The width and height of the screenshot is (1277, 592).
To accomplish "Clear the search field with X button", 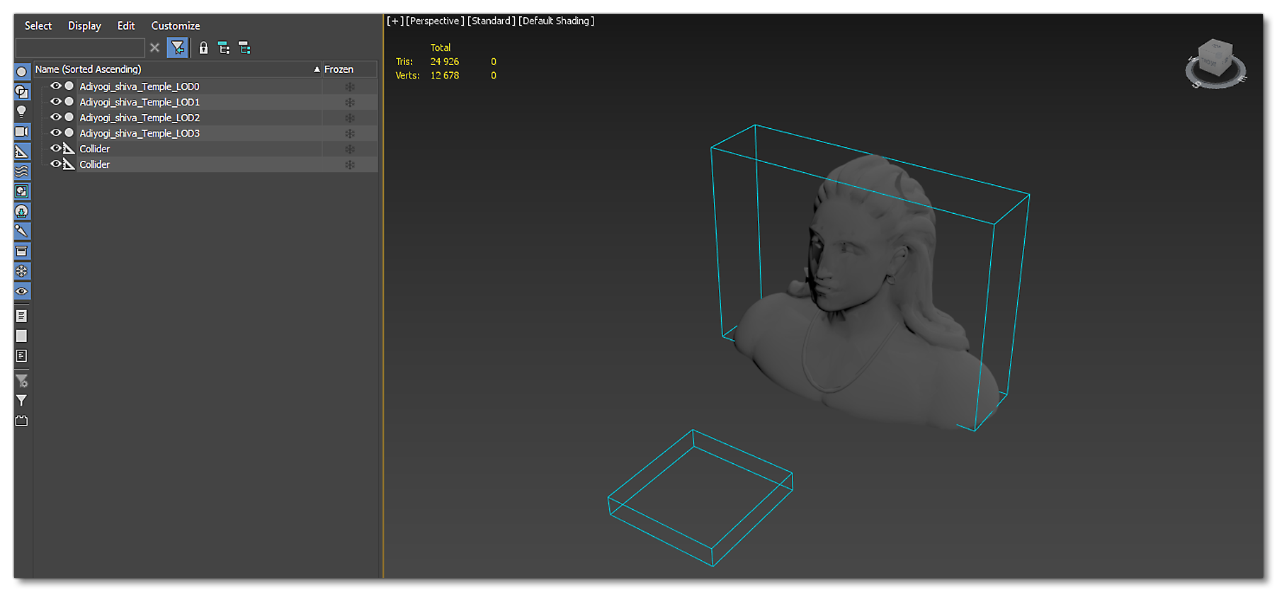I will click(154, 48).
